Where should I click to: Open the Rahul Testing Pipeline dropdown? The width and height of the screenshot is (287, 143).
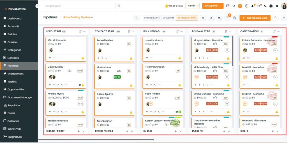pyautogui.click(x=78, y=17)
